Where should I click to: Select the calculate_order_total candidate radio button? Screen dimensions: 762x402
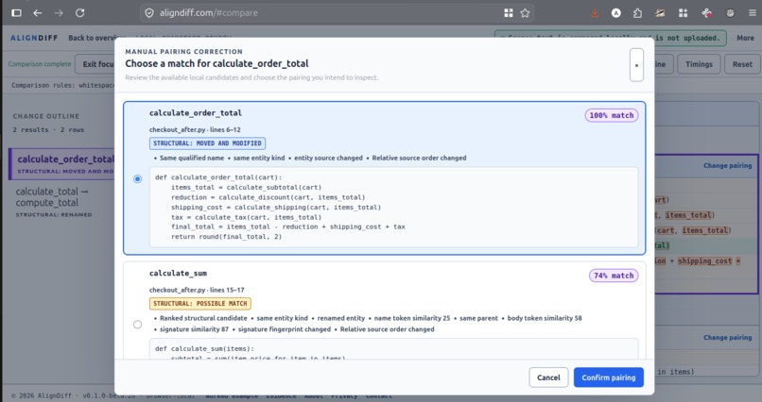[137, 179]
